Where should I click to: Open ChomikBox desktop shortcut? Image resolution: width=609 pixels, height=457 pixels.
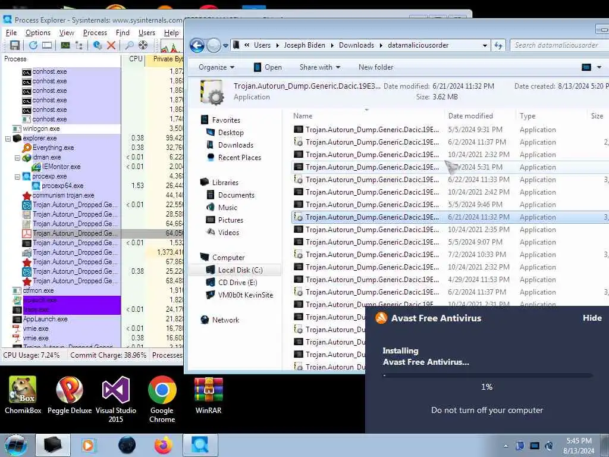23,395
